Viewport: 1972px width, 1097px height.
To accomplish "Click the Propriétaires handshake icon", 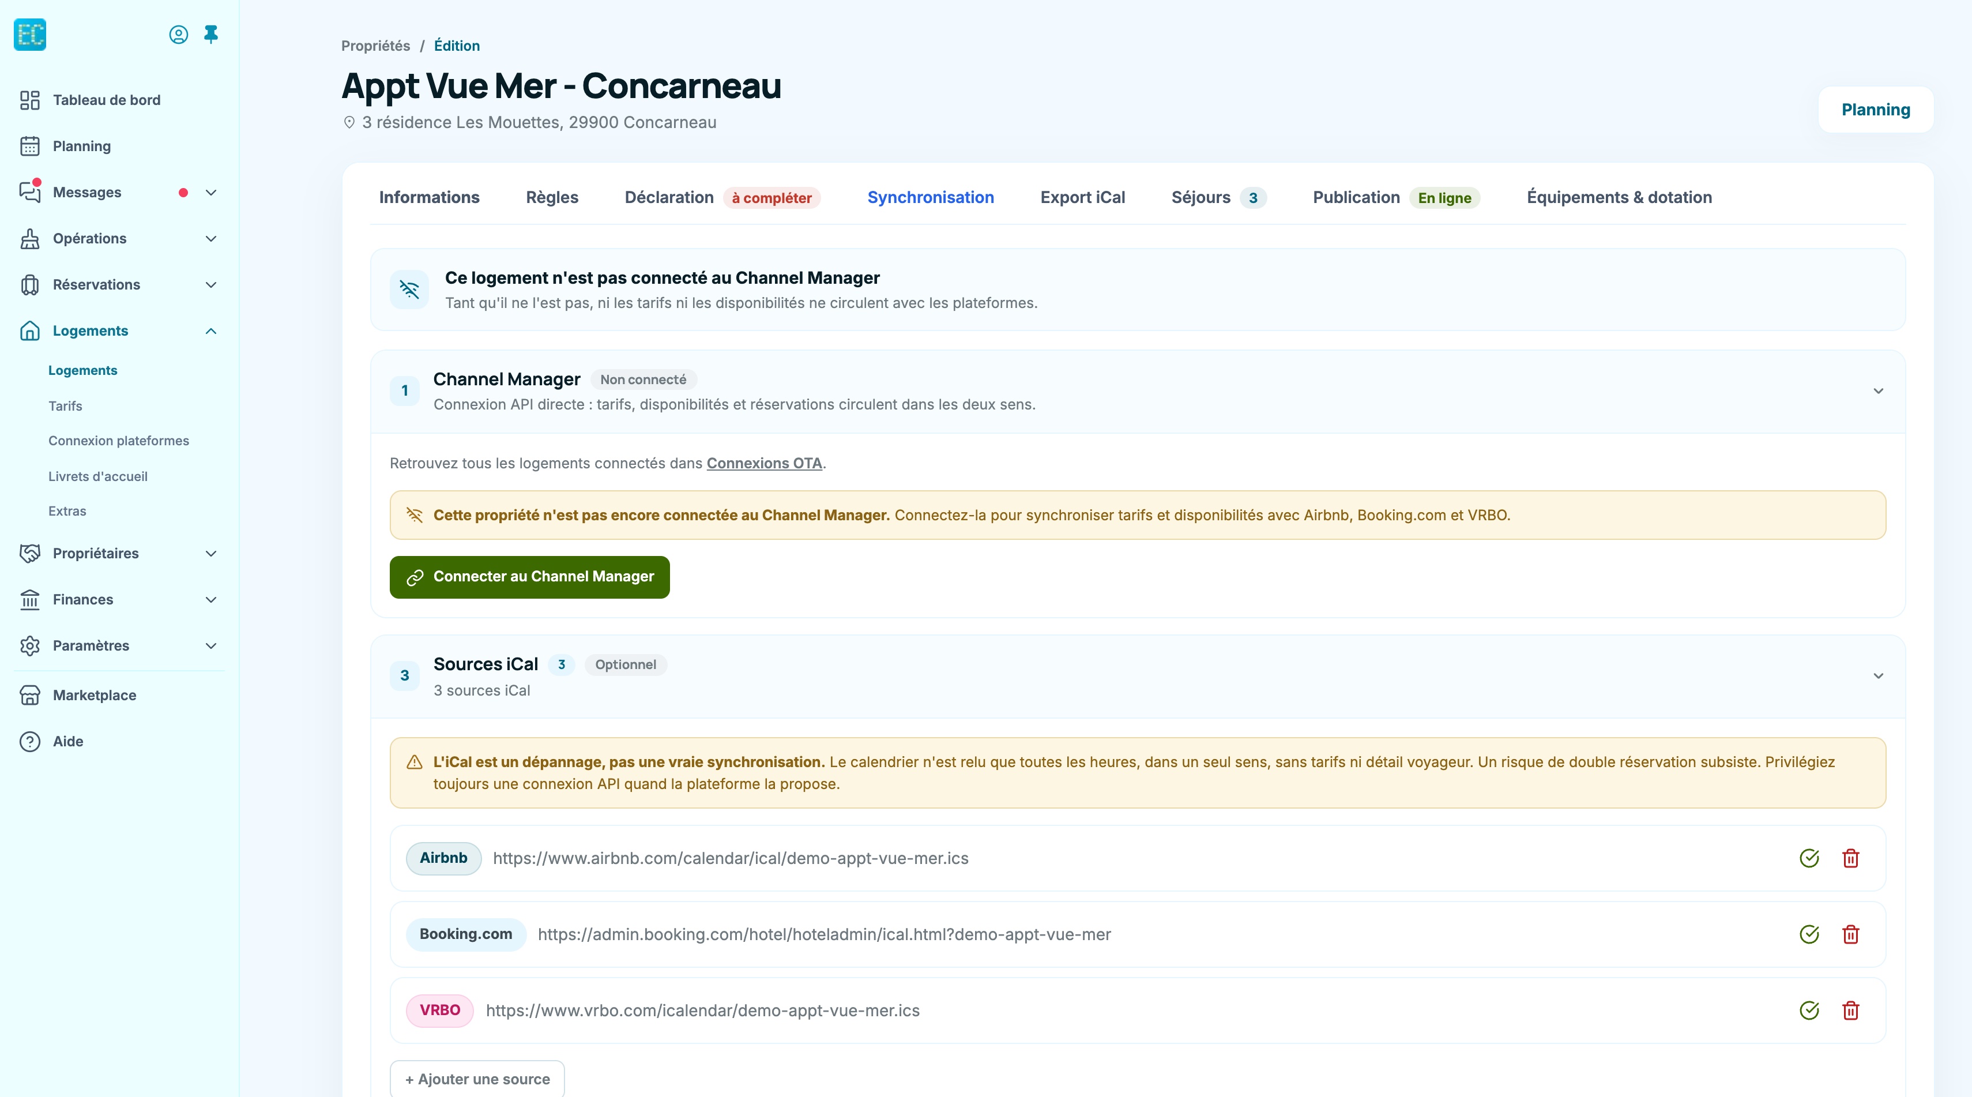I will point(30,554).
